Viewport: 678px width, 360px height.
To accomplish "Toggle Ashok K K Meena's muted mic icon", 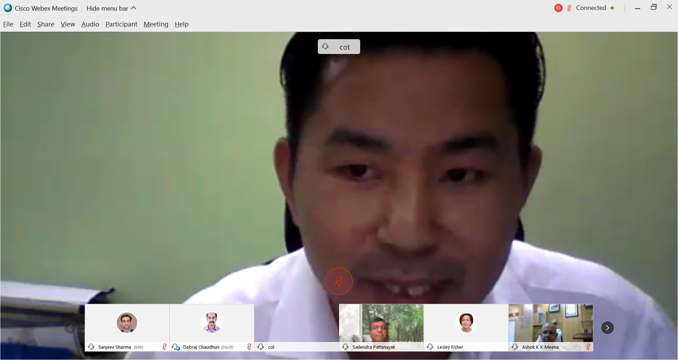I will (x=588, y=347).
